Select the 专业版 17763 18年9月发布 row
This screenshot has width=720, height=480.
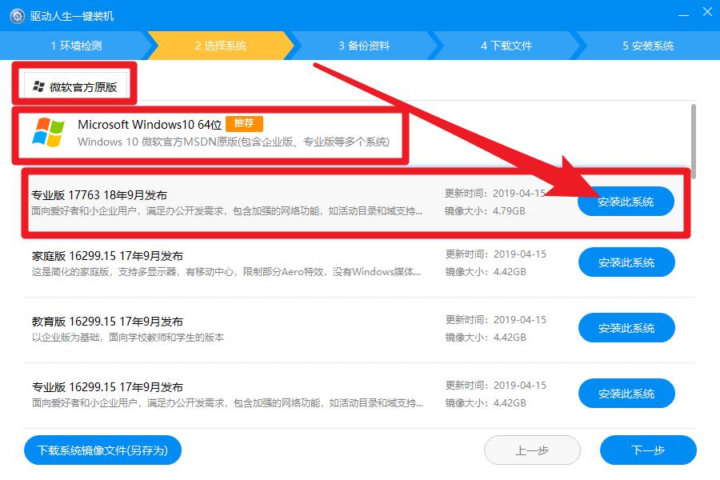240,202
